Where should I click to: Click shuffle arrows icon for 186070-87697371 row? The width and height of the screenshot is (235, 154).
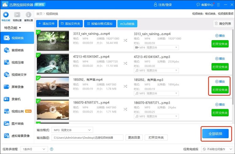pos(125,109)
